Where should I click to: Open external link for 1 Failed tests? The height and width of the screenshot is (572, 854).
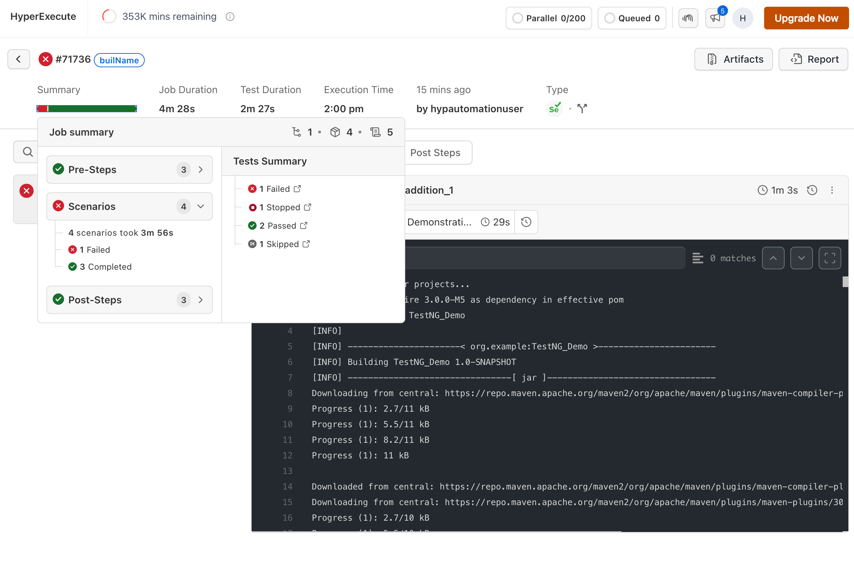pos(298,189)
